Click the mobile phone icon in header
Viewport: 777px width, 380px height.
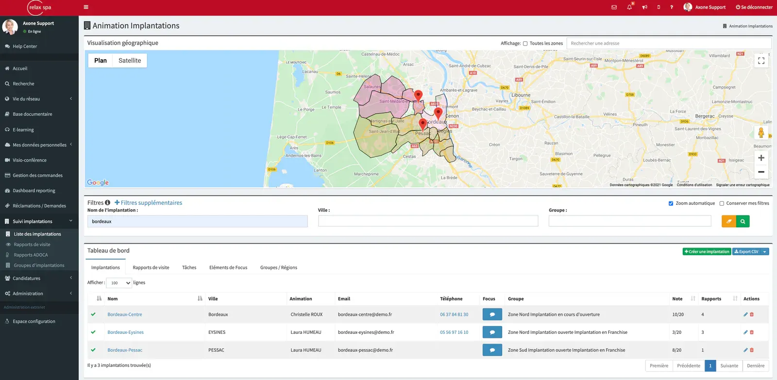tap(659, 7)
